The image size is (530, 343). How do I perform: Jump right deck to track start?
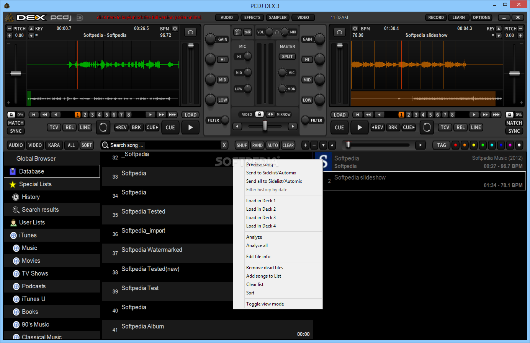coord(357,115)
